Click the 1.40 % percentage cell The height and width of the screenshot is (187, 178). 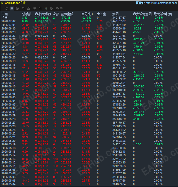click(x=86, y=155)
